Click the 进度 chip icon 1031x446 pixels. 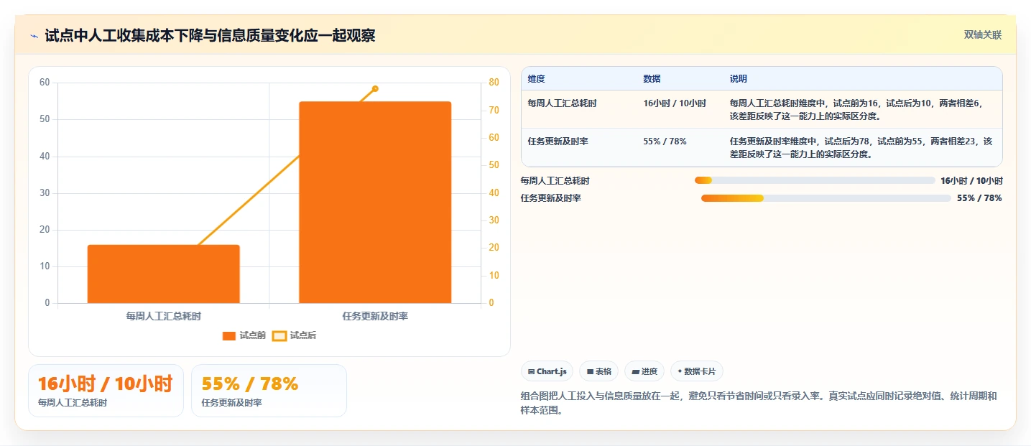[636, 371]
